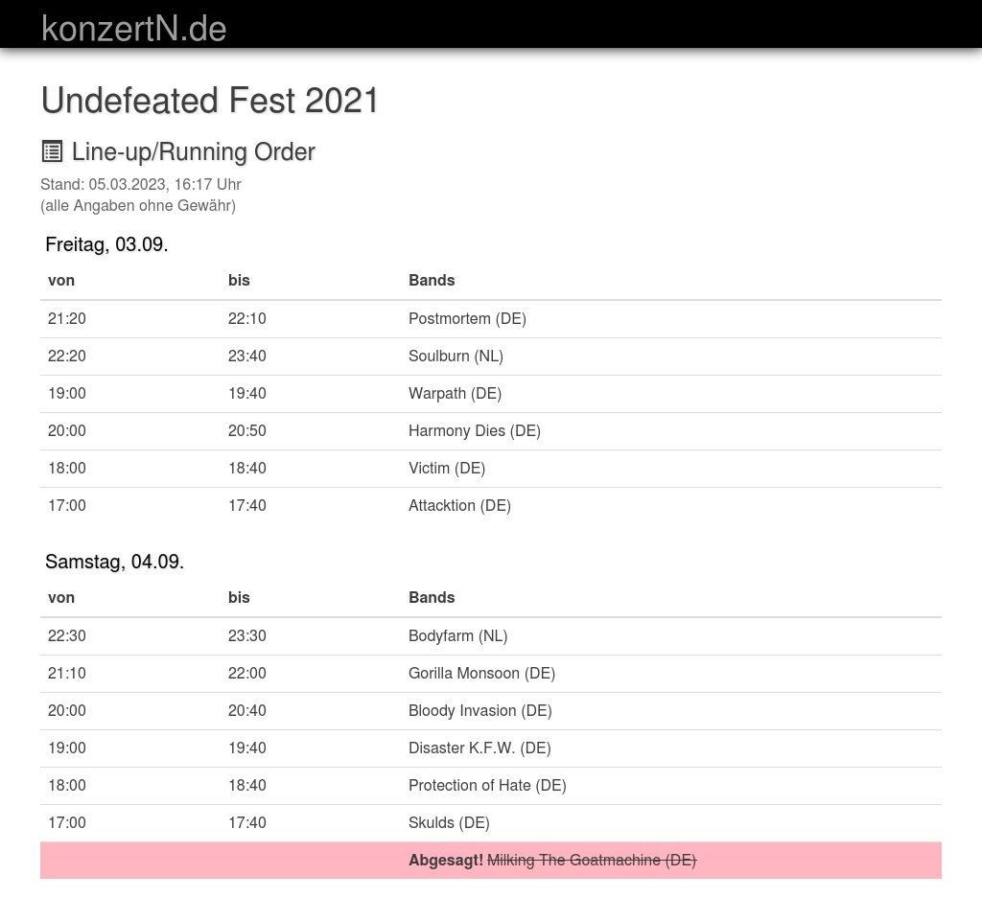Select the Bloody Invasion (DE) row
This screenshot has width=982, height=898.
479,710
